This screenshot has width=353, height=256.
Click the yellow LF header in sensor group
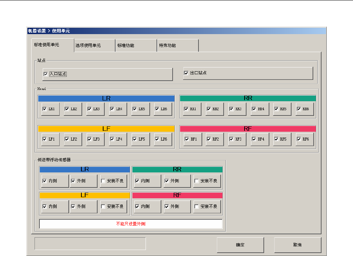[85, 195]
